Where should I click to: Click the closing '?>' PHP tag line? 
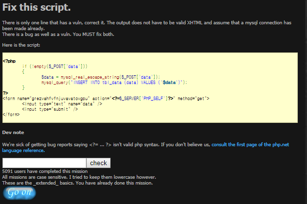(x=5, y=93)
